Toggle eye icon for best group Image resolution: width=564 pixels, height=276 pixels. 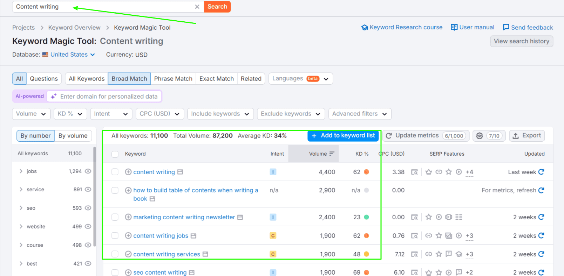coord(88,264)
